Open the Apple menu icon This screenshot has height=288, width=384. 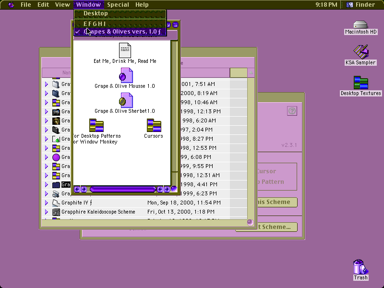click(11, 4)
